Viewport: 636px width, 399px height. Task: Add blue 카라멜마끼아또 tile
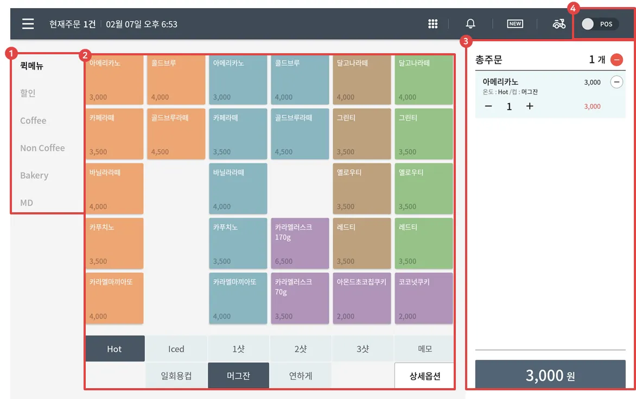coord(238,299)
